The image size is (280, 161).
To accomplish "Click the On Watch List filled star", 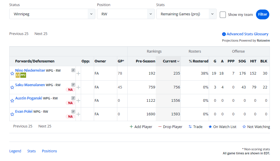I will tap(210, 127).
